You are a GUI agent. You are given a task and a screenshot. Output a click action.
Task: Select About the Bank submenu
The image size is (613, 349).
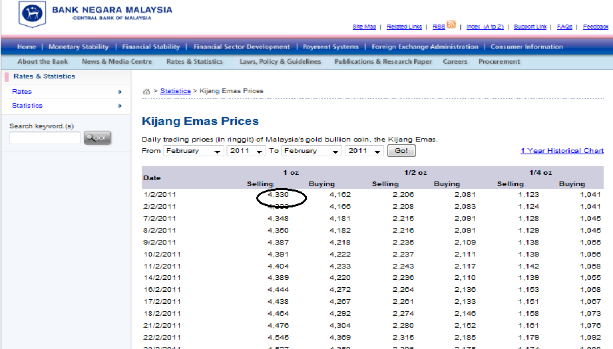[43, 62]
